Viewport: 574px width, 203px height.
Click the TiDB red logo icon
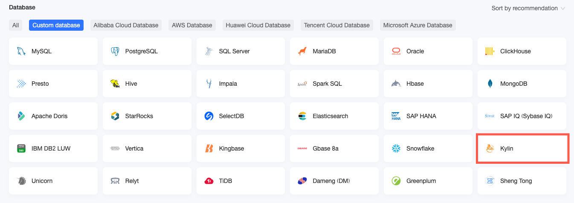[209, 181]
